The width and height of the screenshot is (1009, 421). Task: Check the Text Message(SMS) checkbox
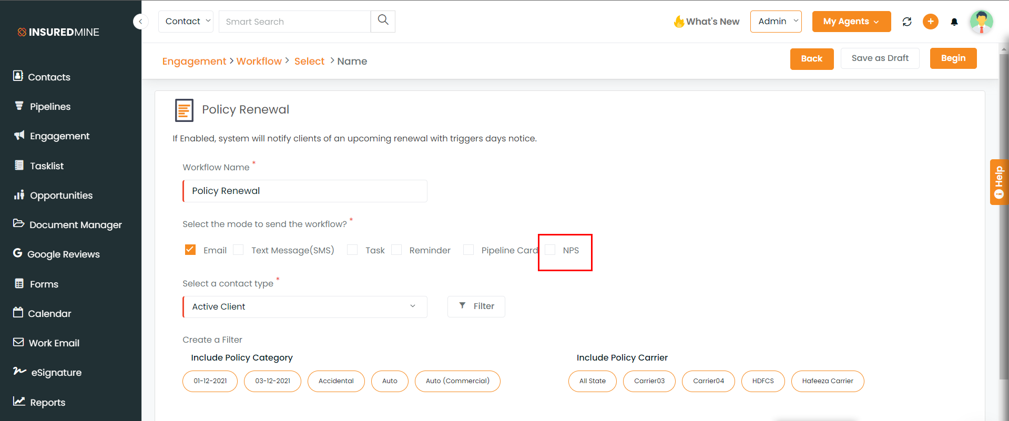pos(238,250)
